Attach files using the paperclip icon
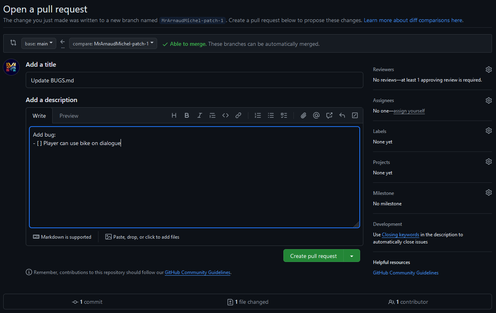This screenshot has width=496, height=313. 303,116
